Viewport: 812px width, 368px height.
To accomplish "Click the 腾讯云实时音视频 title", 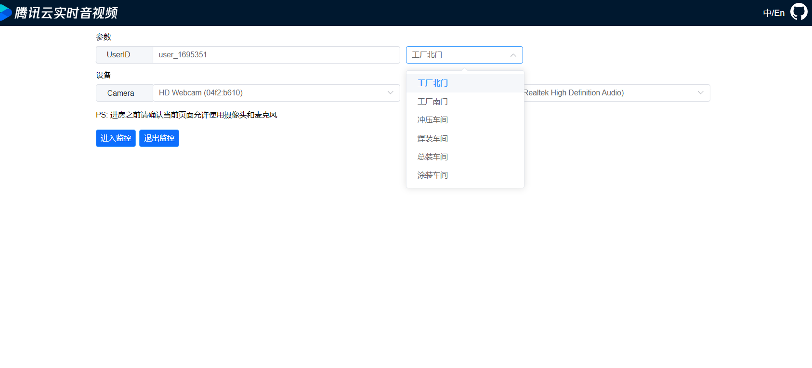I will coord(66,13).
